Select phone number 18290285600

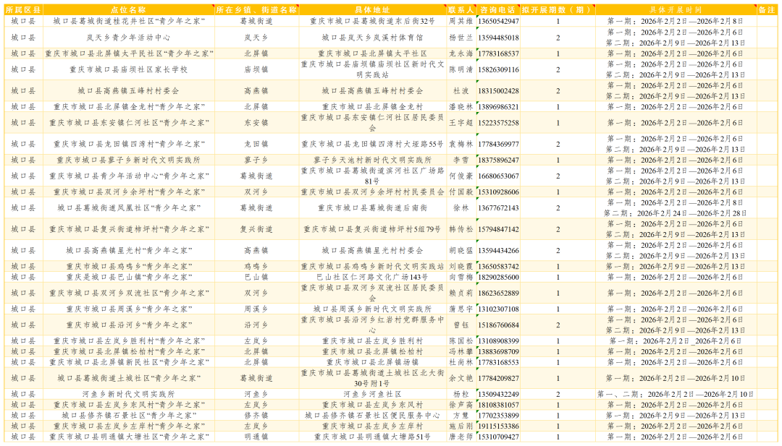[498, 277]
